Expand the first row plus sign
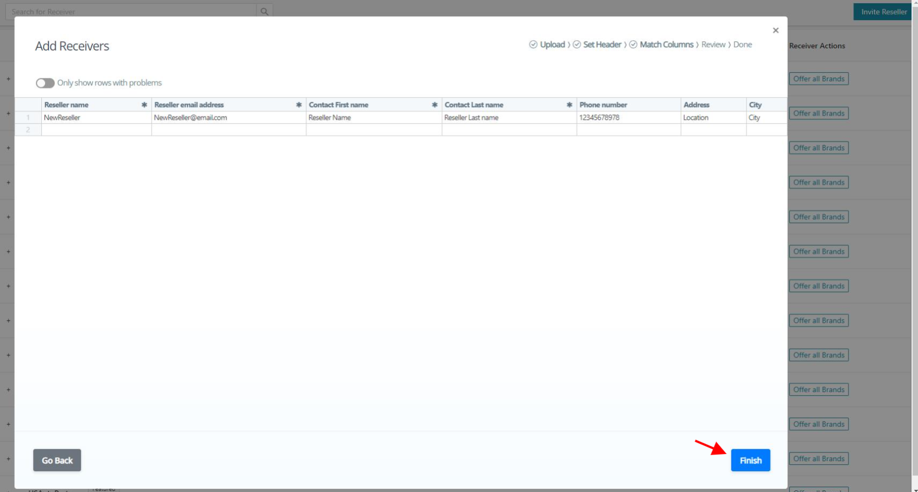 8,79
